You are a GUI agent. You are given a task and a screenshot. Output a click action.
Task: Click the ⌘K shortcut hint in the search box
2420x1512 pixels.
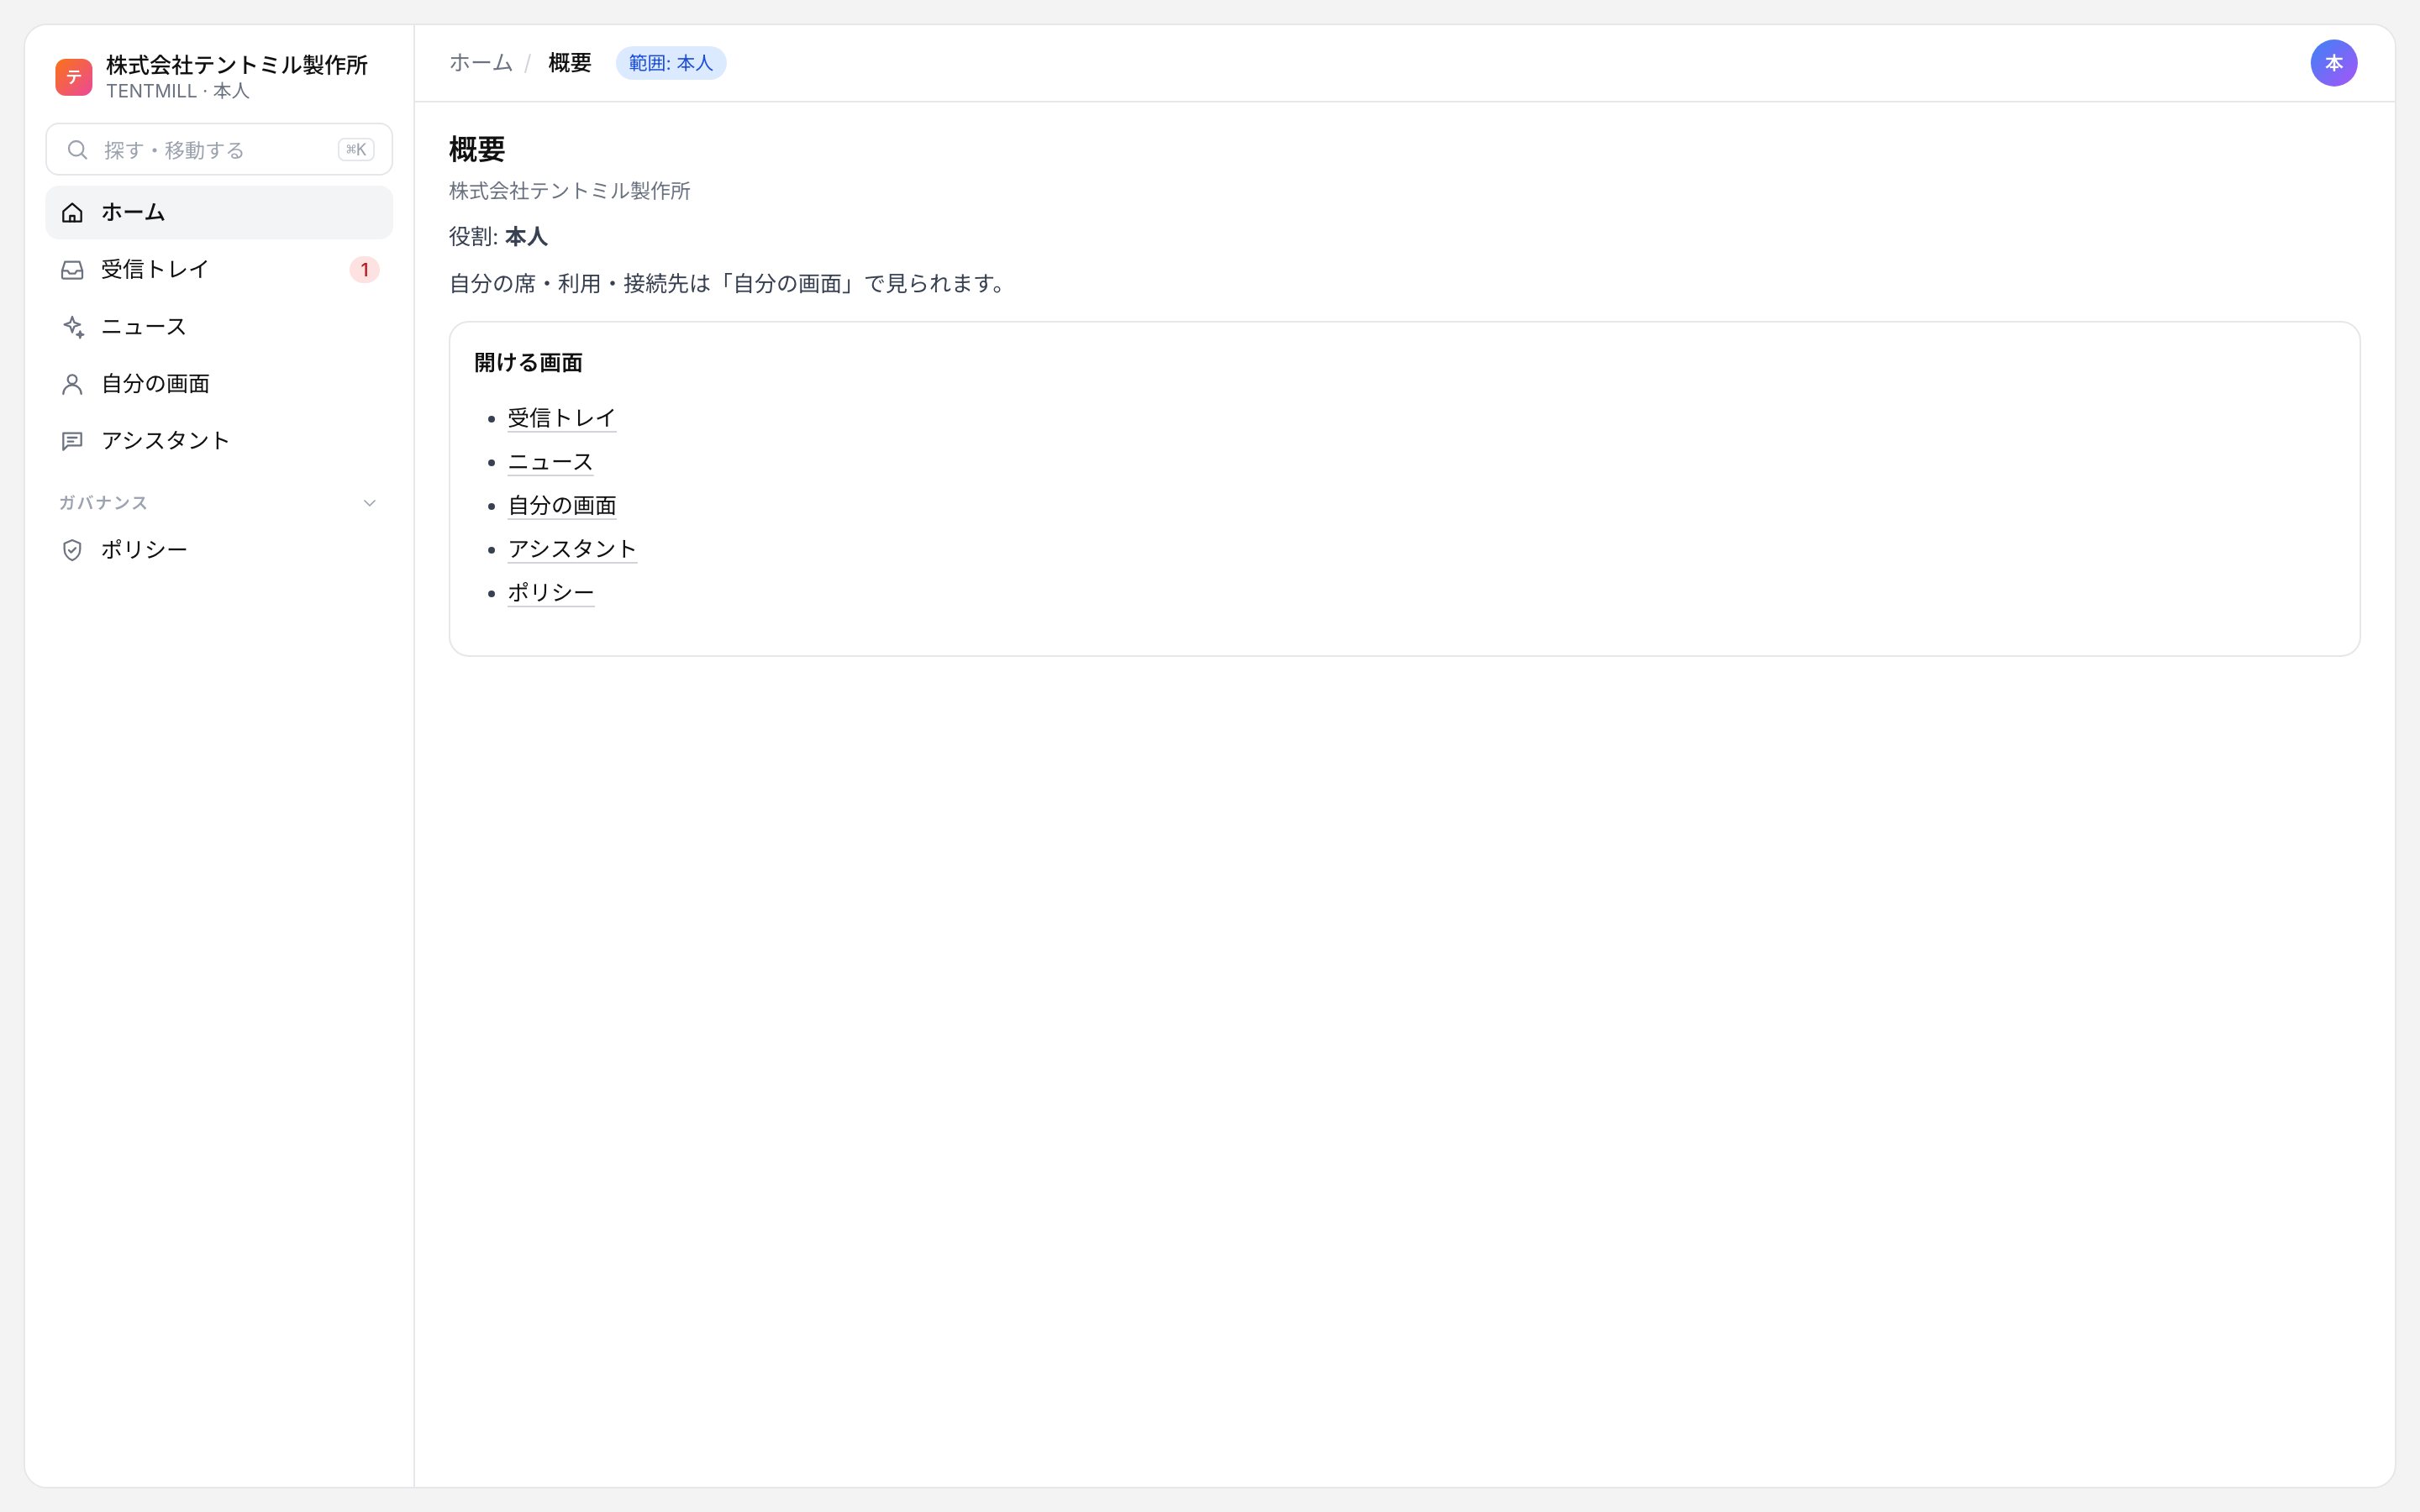356,150
